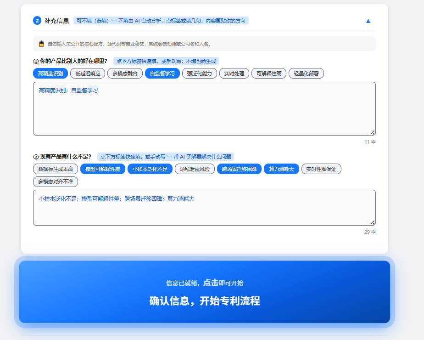
Task: Click the 29 字 character counter
Action: pos(370,232)
